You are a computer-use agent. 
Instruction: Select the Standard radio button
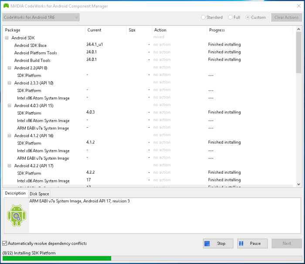203,17
